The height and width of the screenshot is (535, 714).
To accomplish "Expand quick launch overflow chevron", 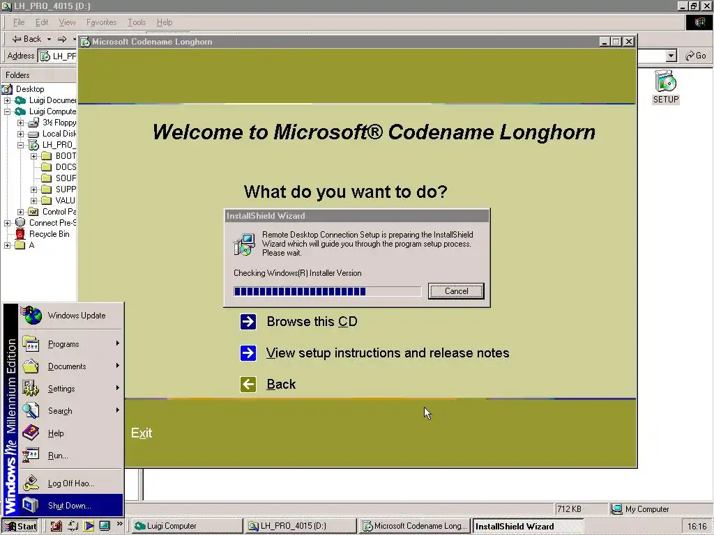I will [120, 524].
